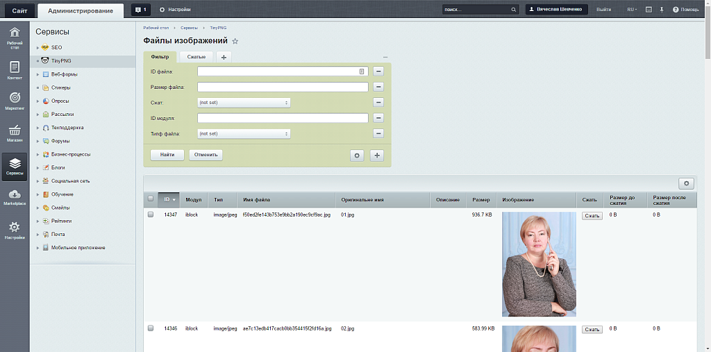
Task: Click the SEO icon in services tree
Action: tap(45, 47)
